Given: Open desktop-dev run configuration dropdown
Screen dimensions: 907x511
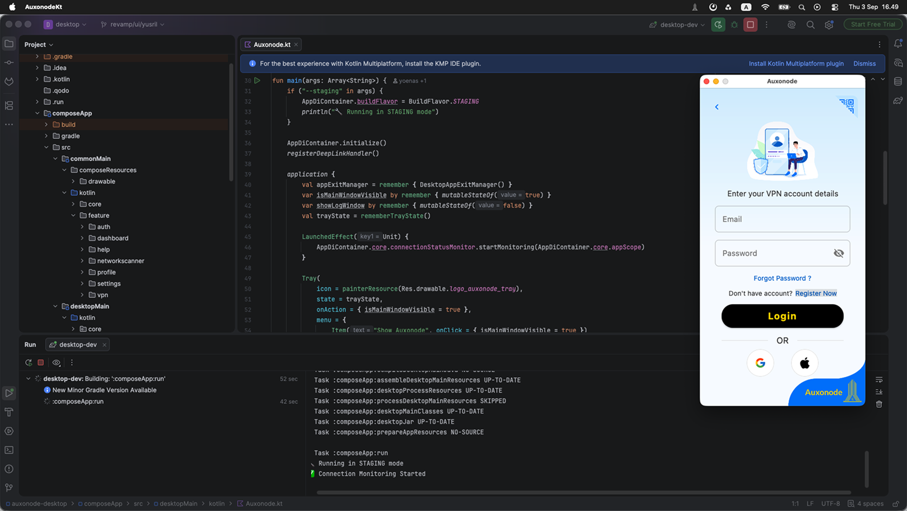Looking at the screenshot, I should pyautogui.click(x=677, y=24).
